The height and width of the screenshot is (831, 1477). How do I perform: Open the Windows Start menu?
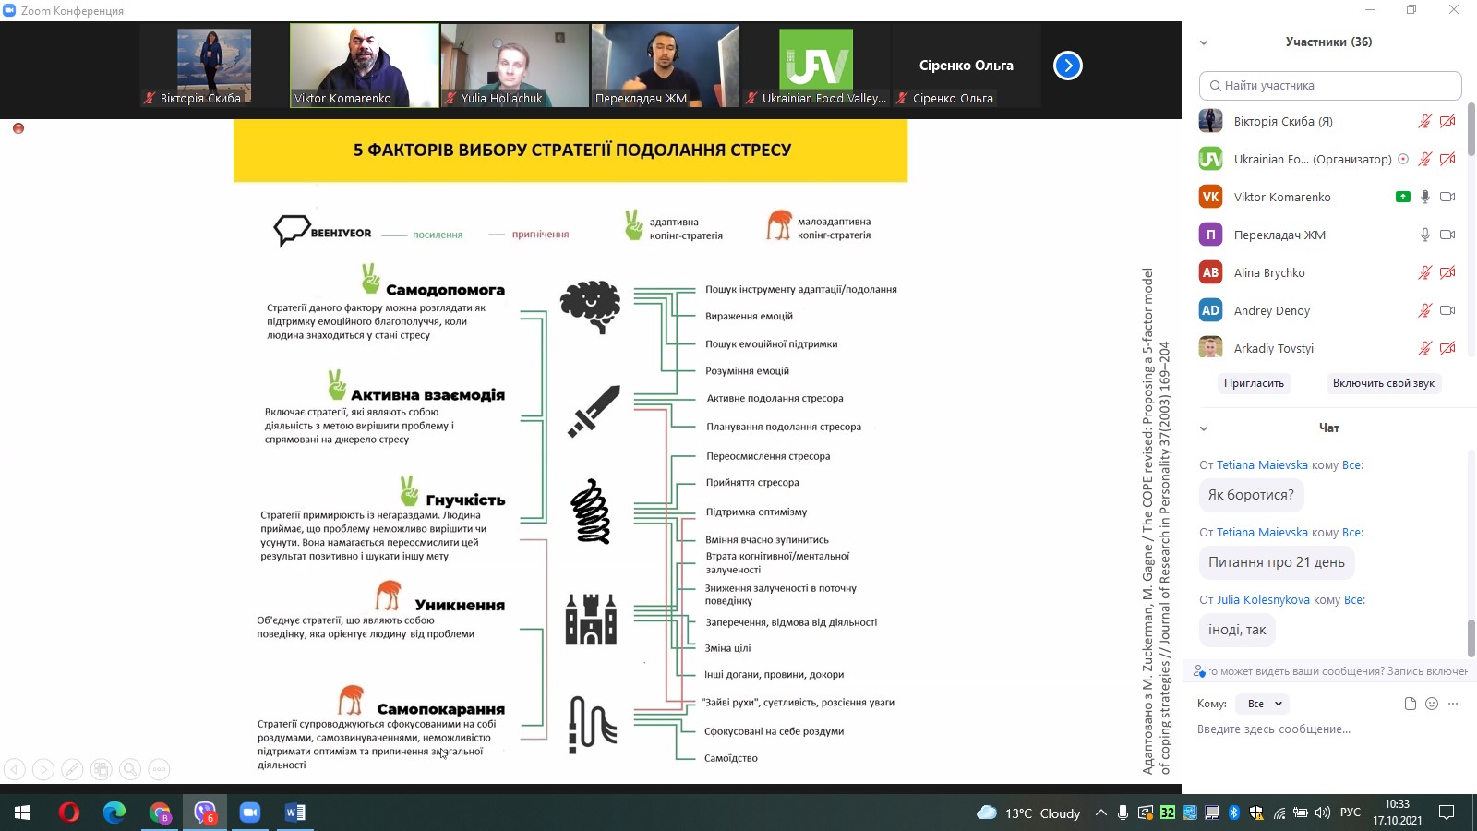tap(22, 813)
